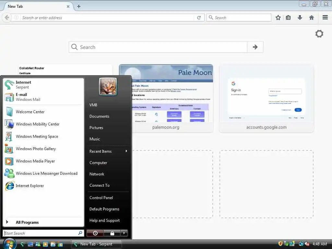Open Media Player from Quick Launch
Image resolution: width=332 pixels, height=249 pixels.
[45, 244]
